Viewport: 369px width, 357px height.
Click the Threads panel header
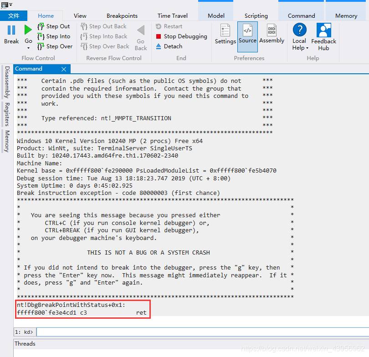pyautogui.click(x=25, y=344)
